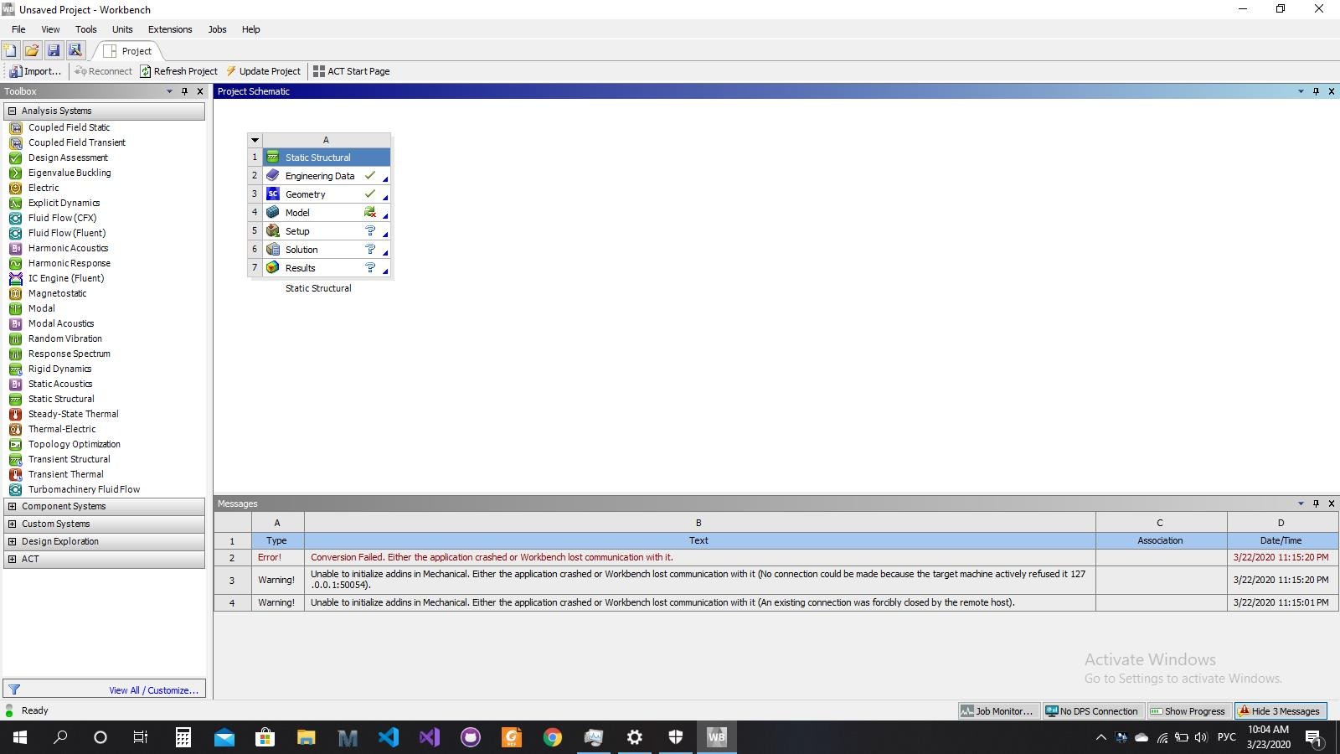Pin the Messages panel

pyautogui.click(x=1316, y=504)
